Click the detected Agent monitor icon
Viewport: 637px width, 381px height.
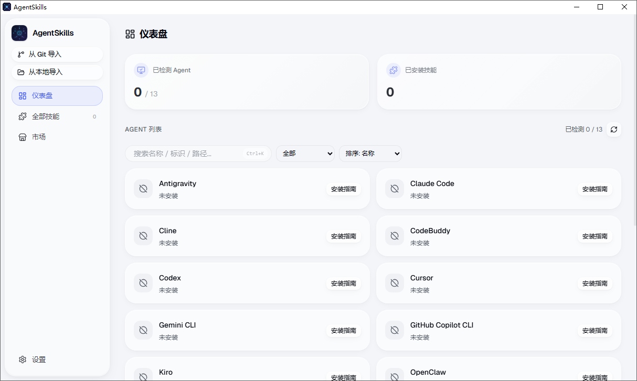[x=141, y=70]
